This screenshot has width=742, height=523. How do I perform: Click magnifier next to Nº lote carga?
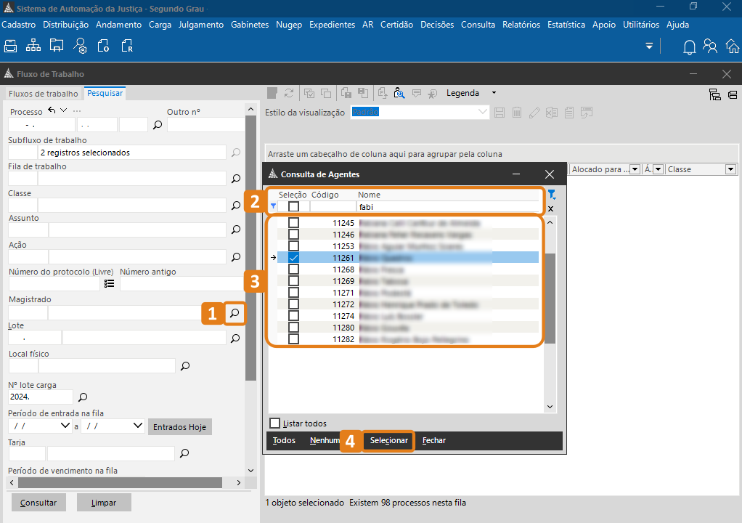(x=83, y=397)
